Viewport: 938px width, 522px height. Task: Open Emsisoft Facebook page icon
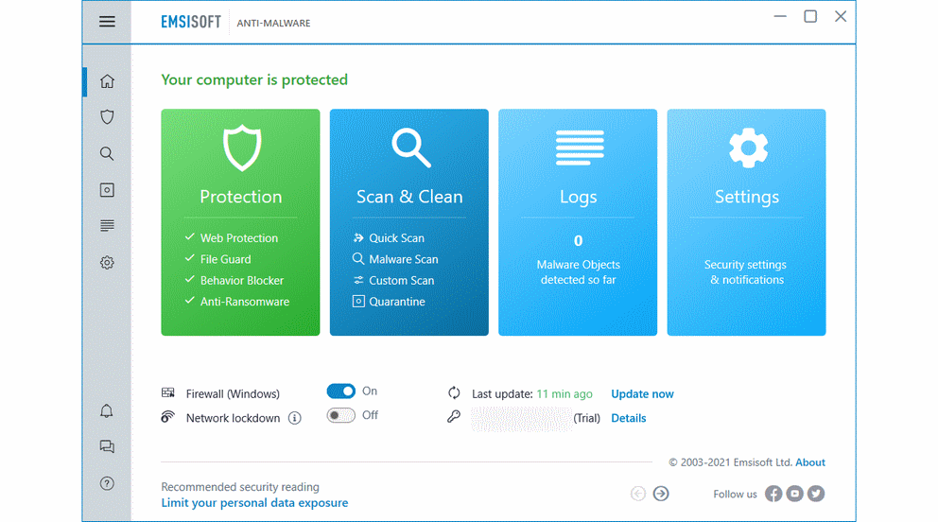[773, 494]
